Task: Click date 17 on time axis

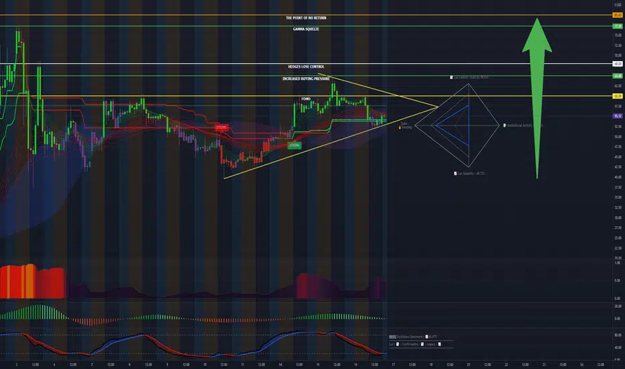Action: 393,364
